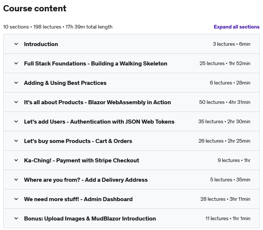Expand the Full Stack Foundations chevron
Image resolution: width=263 pixels, height=230 pixels.
pos(16,64)
